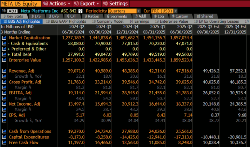Image resolution: width=250 pixels, height=147 pixels.
Task: Select chart icon for EBITDA, Adj row
Action: pos(4,93)
